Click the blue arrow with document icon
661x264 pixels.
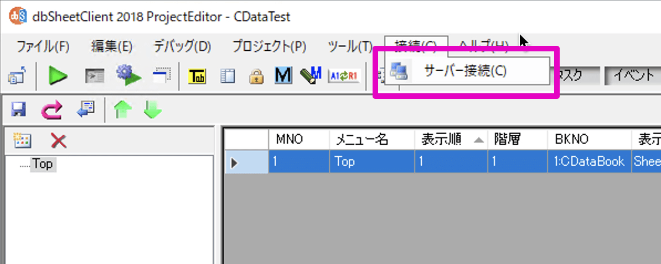(x=86, y=110)
